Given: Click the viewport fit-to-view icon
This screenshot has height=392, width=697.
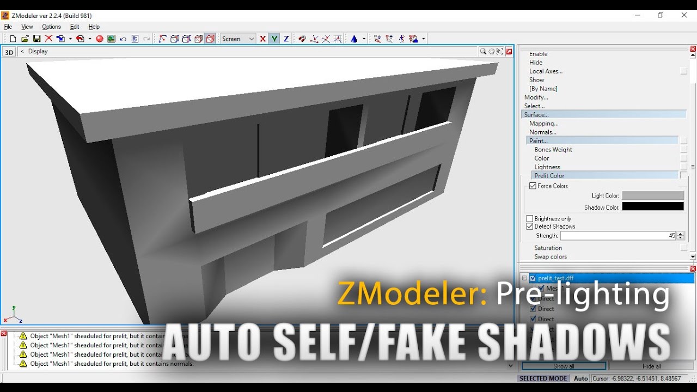Looking at the screenshot, I should point(499,51).
